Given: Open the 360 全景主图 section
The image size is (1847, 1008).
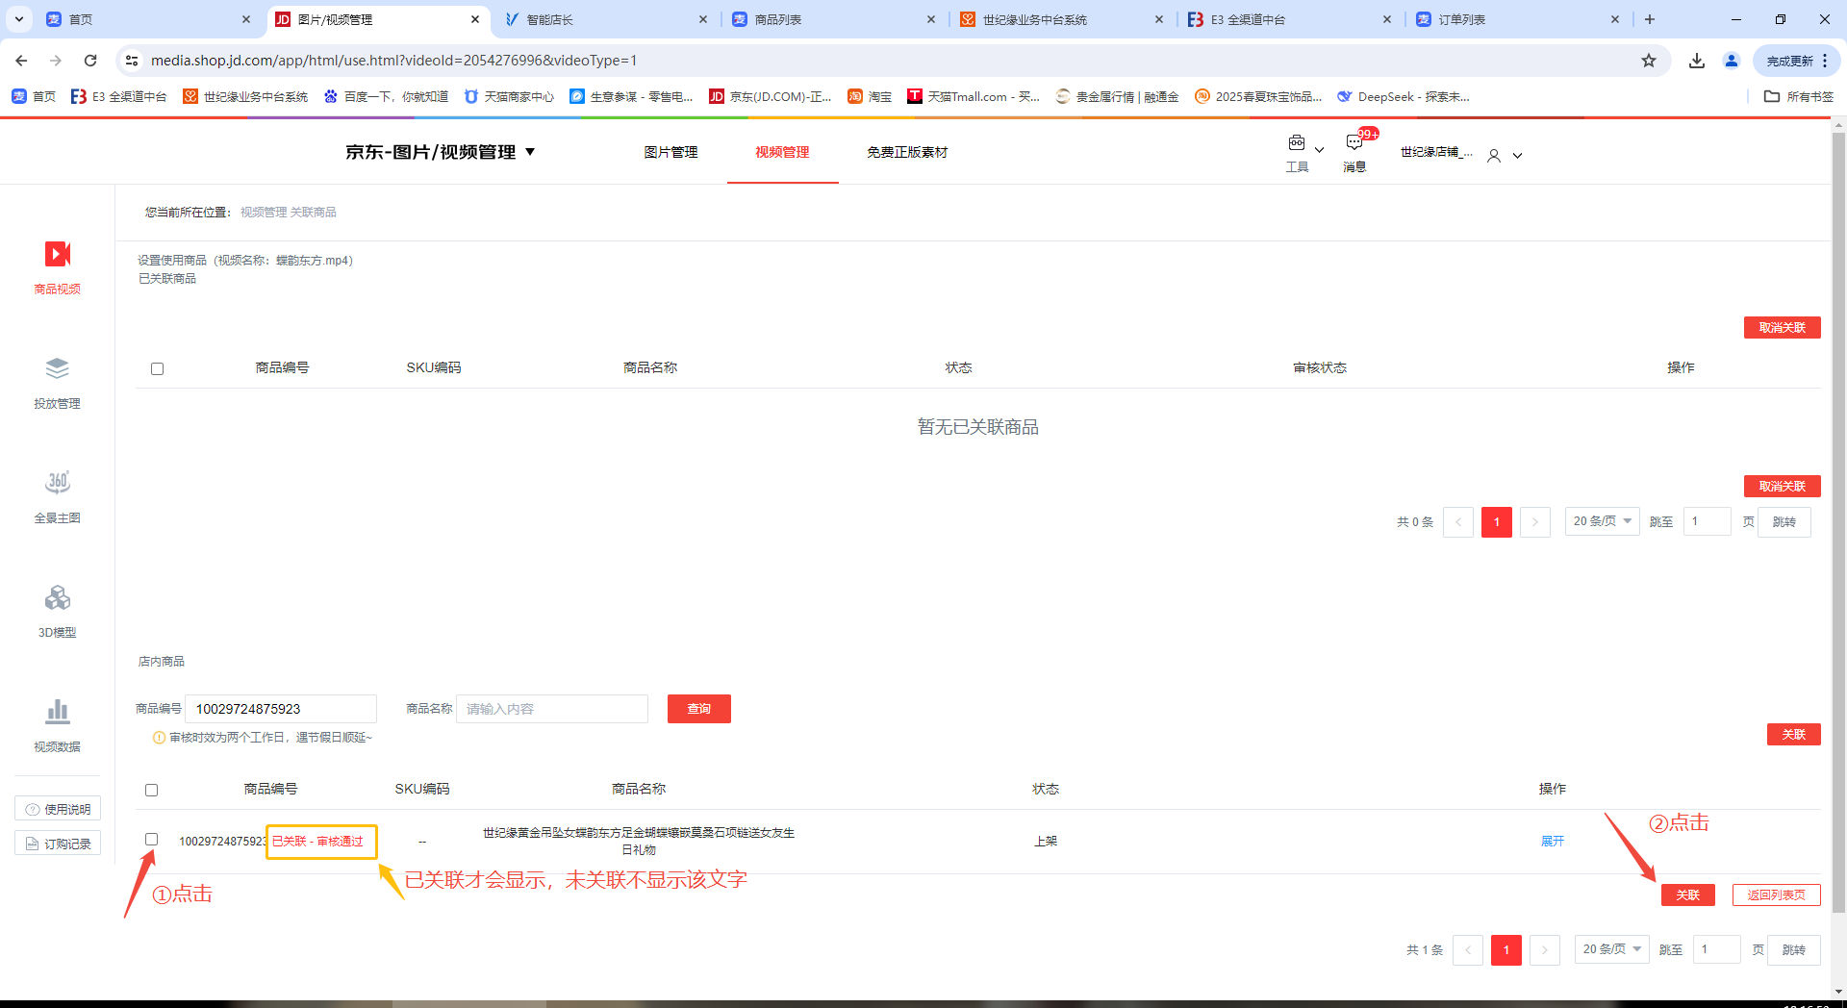Looking at the screenshot, I should coord(58,483).
